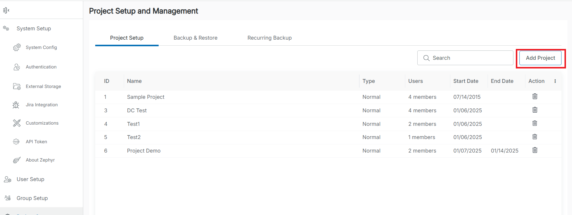This screenshot has width=572, height=215.
Task: Switch to Backup & Restore tab
Action: point(195,38)
